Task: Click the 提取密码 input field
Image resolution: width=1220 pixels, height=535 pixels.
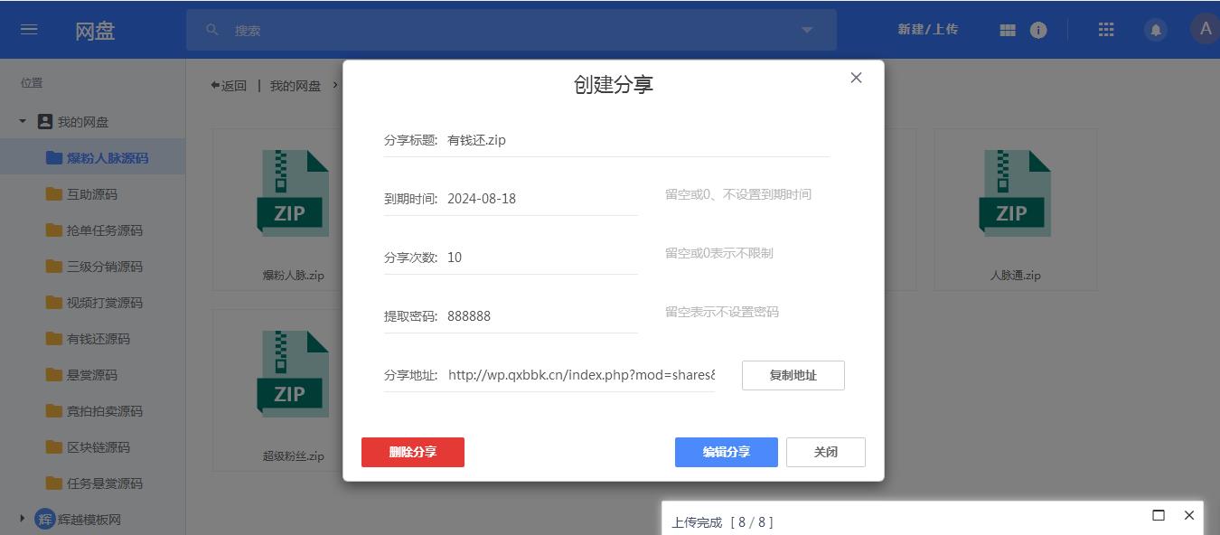Action: pos(540,316)
